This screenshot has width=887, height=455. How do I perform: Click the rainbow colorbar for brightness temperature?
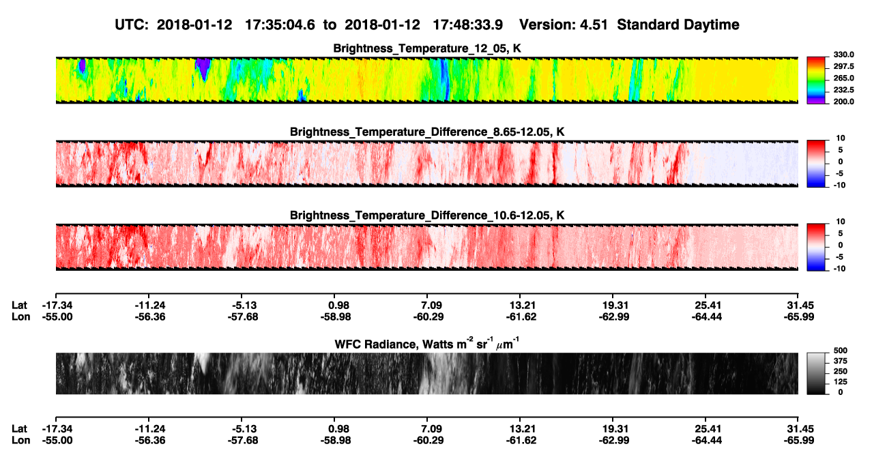pyautogui.click(x=815, y=80)
